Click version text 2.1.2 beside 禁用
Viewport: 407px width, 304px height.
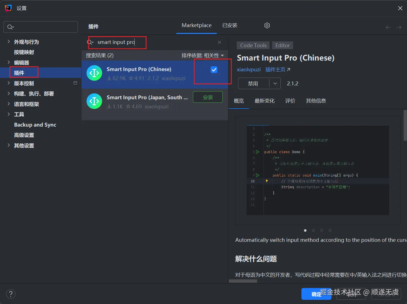pyautogui.click(x=293, y=83)
